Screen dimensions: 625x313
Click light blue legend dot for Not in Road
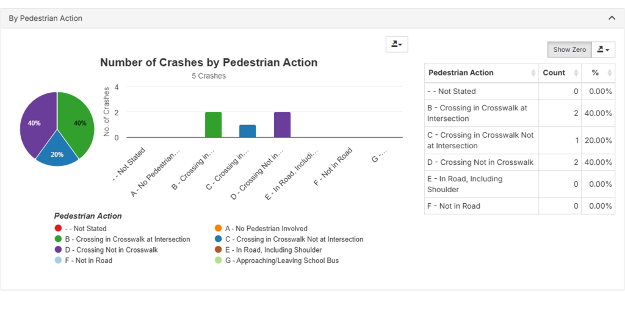click(x=58, y=261)
